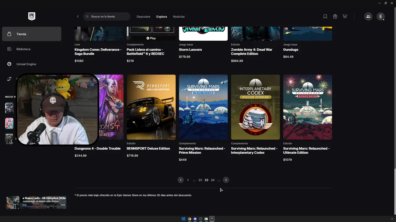
Task: Open the gift rewards icon
Action: (335, 17)
